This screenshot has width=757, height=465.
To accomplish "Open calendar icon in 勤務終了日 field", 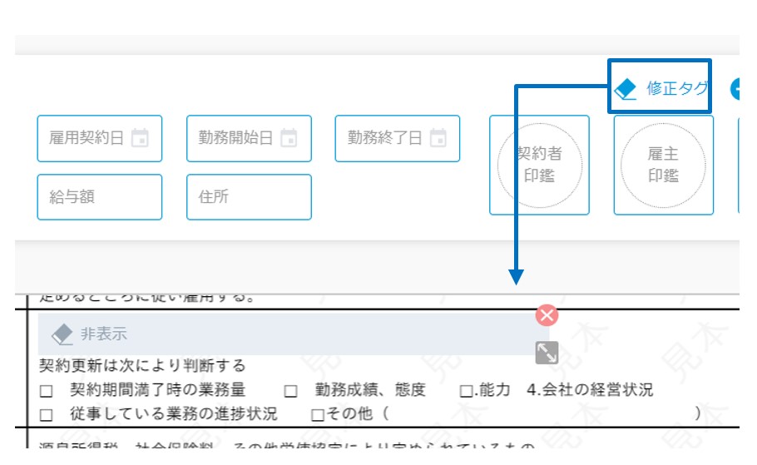I will [x=438, y=137].
